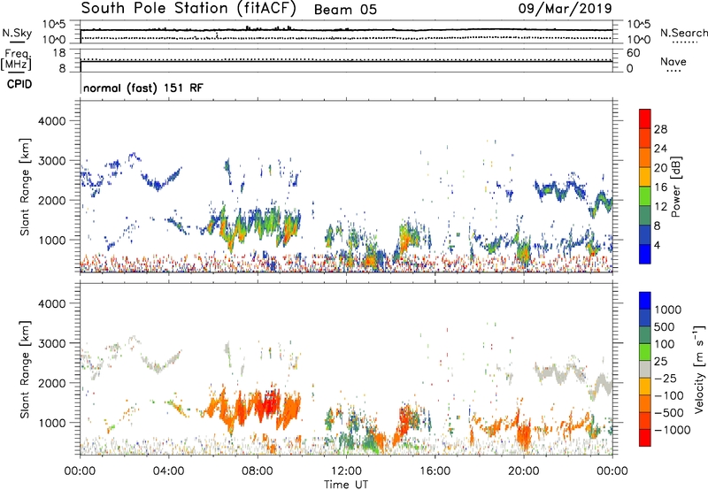Click 'normal (fast) 151 RF' text

point(143,88)
